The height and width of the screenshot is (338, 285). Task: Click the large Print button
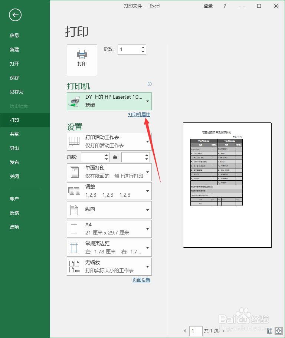pos(82,60)
